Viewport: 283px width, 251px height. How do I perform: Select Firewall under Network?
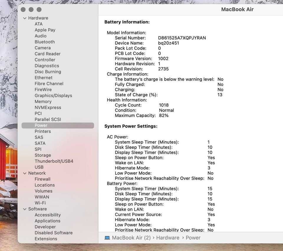(42, 179)
